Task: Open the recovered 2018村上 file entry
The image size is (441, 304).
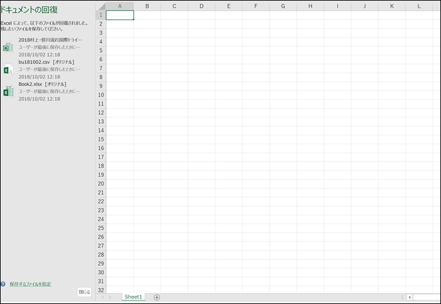Action: pos(50,40)
